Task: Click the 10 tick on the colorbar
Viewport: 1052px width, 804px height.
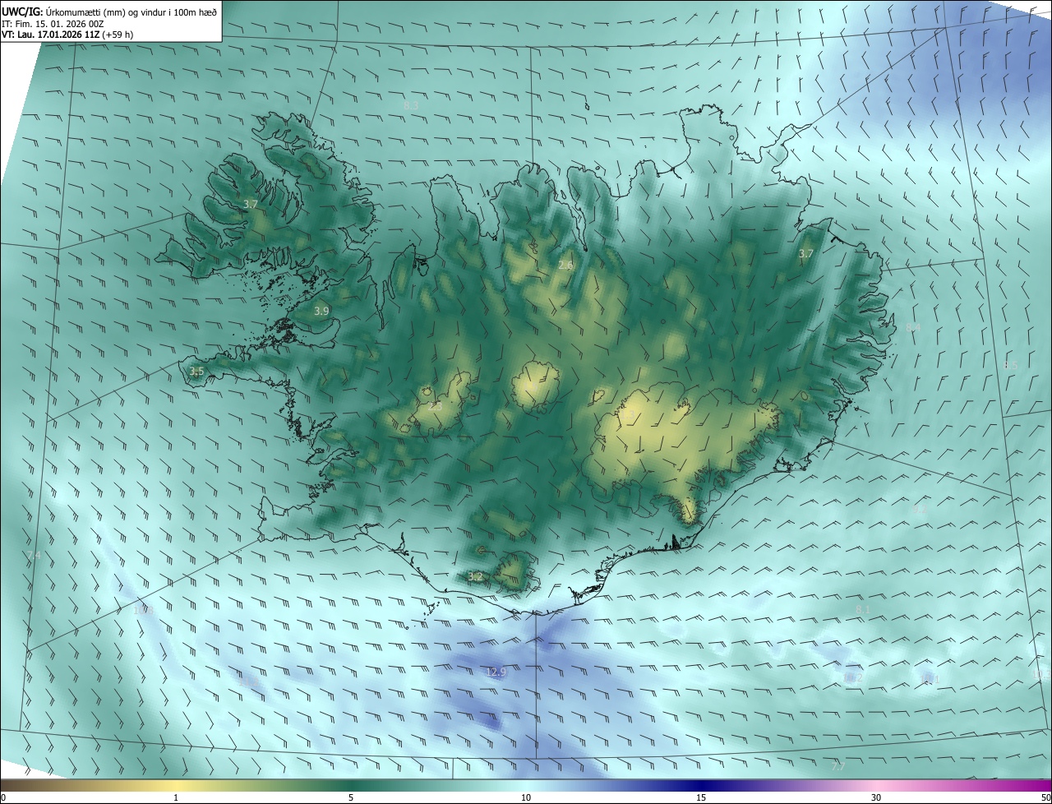Action: click(x=526, y=797)
